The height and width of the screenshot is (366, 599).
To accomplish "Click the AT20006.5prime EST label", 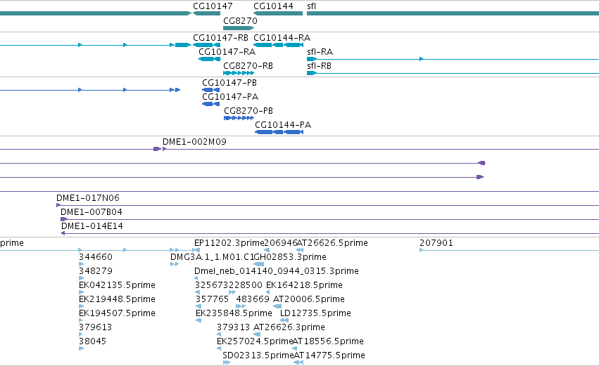I will (309, 299).
